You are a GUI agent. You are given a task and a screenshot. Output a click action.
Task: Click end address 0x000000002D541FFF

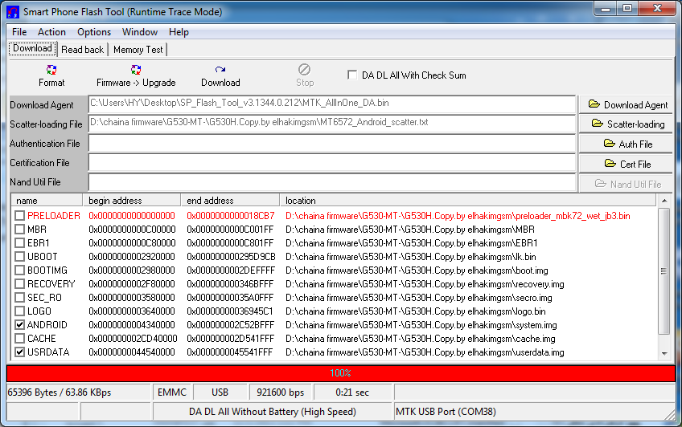[231, 339]
